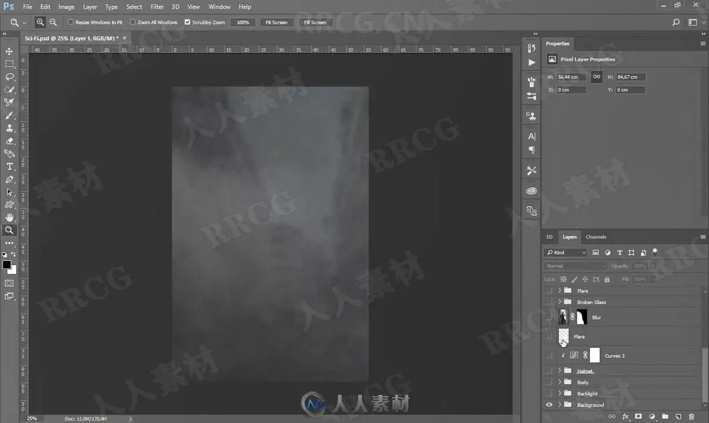The image size is (709, 423).
Task: Select the Quick Selection tool
Action: (9, 89)
